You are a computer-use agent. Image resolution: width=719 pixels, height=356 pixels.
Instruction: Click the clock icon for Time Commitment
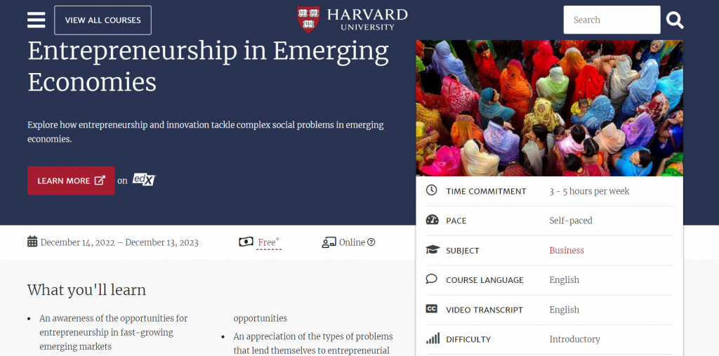[x=432, y=191]
